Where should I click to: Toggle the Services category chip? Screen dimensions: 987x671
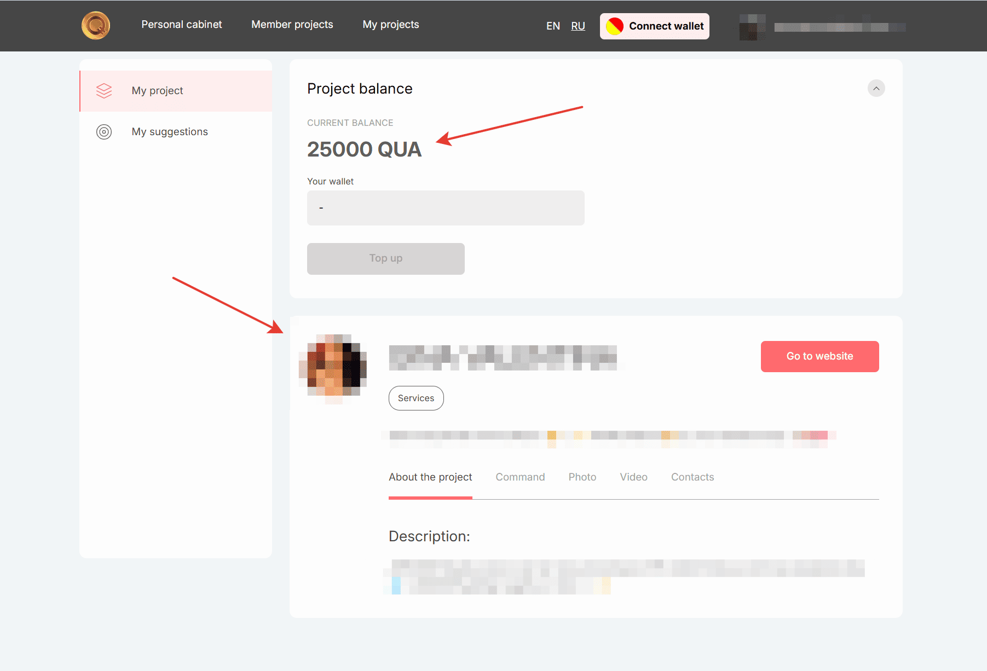point(416,398)
